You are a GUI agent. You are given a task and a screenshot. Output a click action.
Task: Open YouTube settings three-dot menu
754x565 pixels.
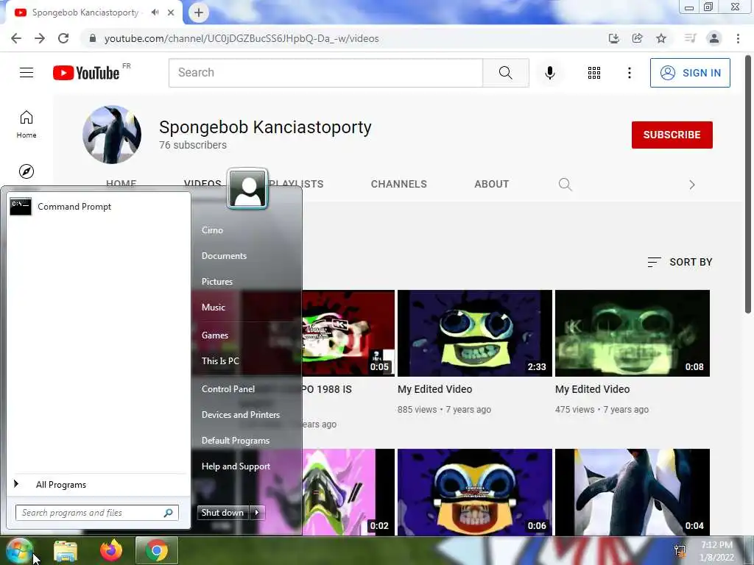click(629, 73)
